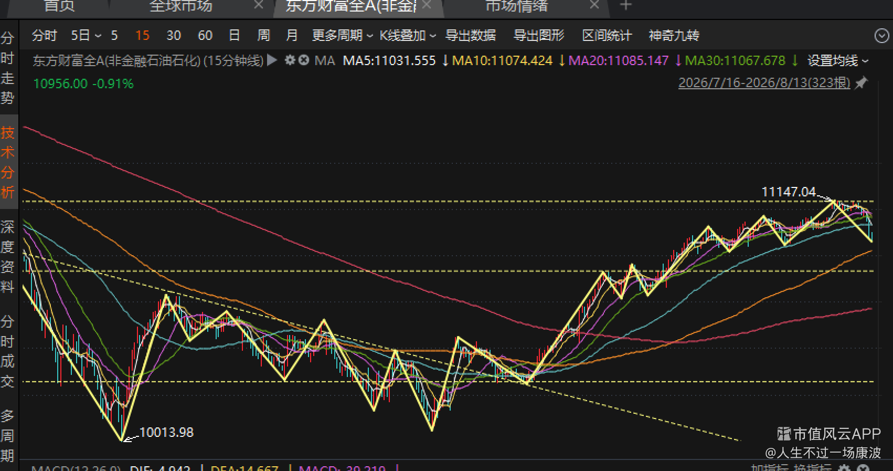Select the 日 daily period

pyautogui.click(x=235, y=36)
